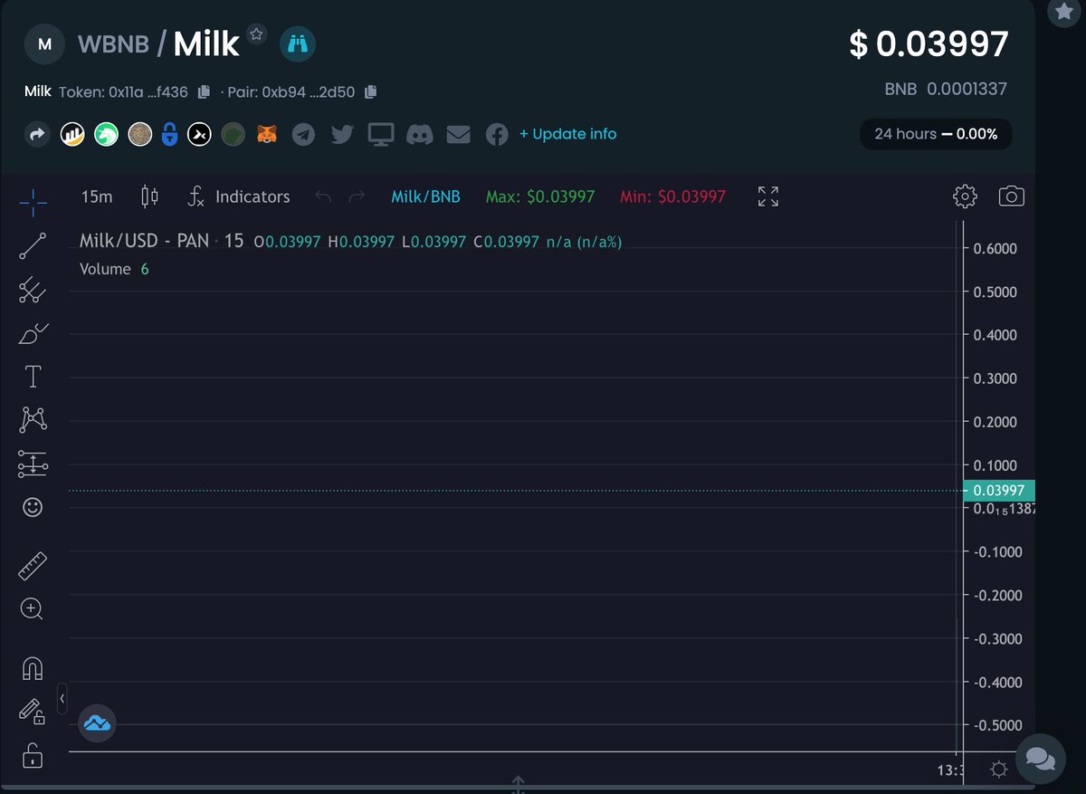Viewport: 1086px width, 794px height.
Task: Open the emoji icons tool
Action: click(33, 507)
